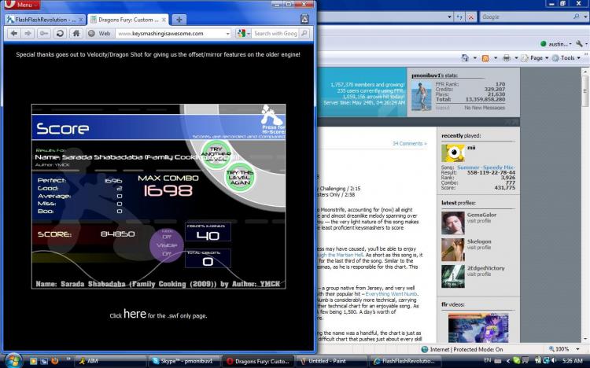Viewport: 590px width, 368px height.
Task: Click the Press for Hi-Scores footprint icon
Action: [x=273, y=120]
